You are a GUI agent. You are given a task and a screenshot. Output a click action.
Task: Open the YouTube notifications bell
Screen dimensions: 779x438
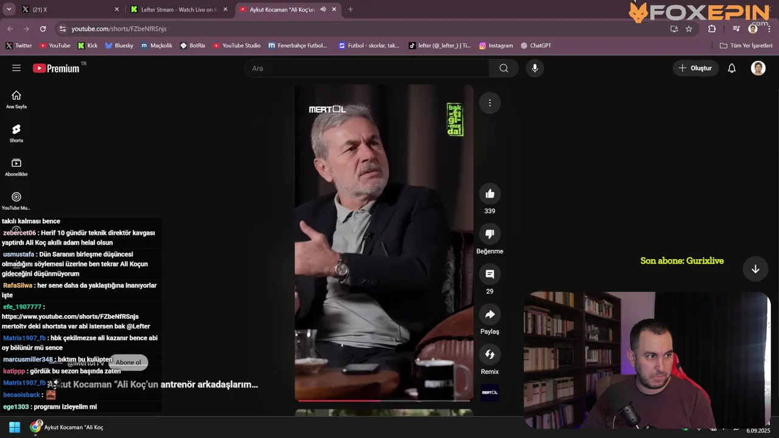tap(732, 68)
